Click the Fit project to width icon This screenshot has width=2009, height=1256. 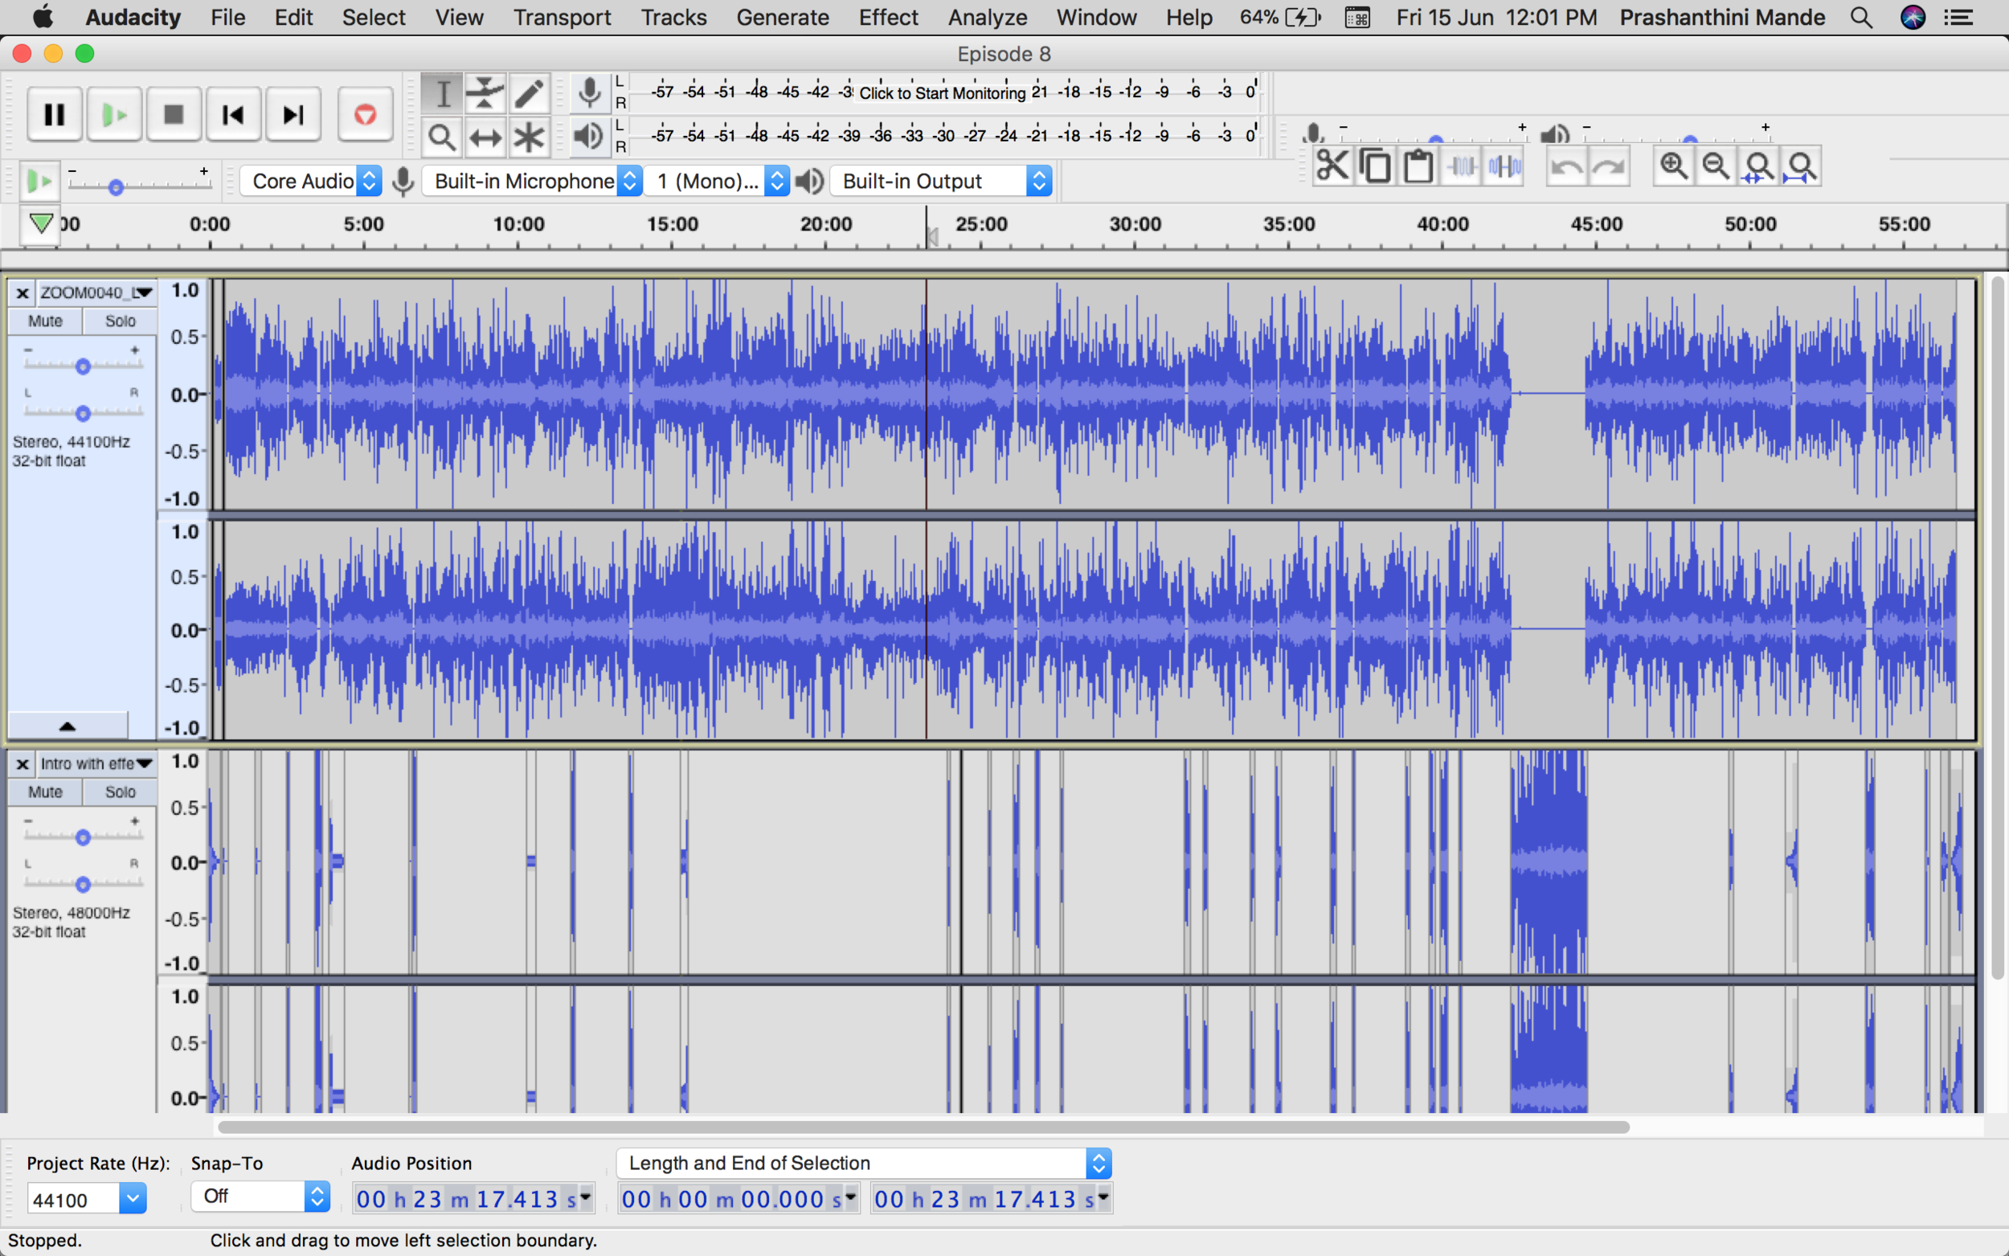pyautogui.click(x=1800, y=167)
